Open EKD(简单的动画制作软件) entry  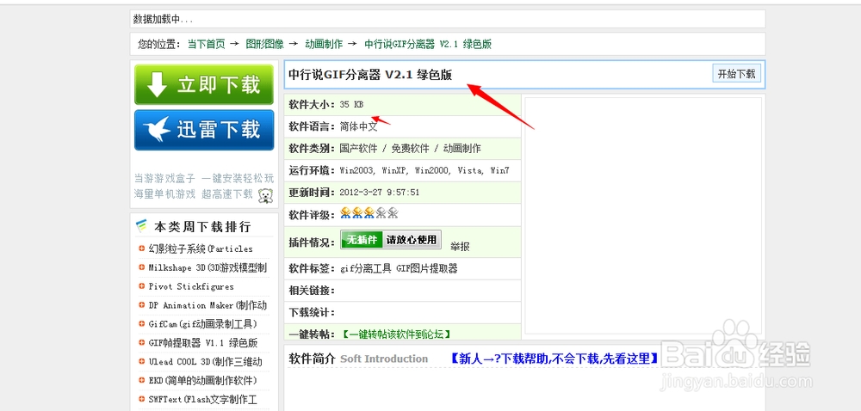(x=202, y=380)
